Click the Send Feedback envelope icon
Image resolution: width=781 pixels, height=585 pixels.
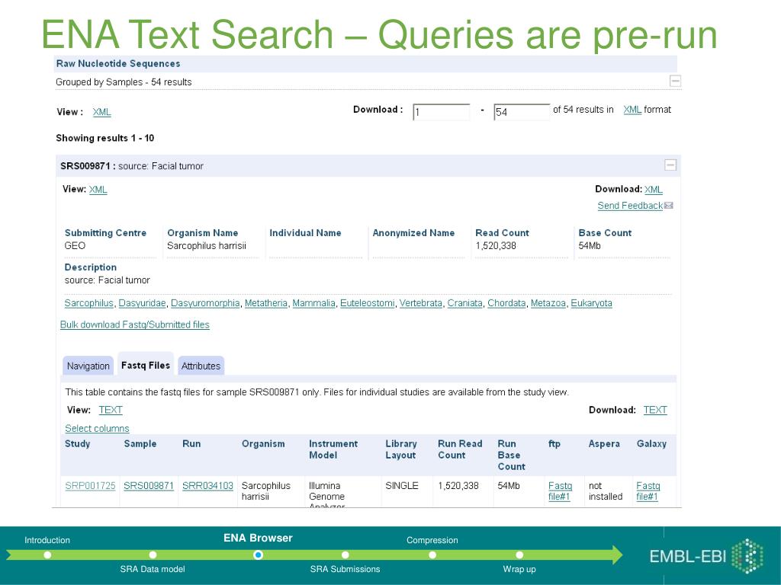tap(668, 206)
